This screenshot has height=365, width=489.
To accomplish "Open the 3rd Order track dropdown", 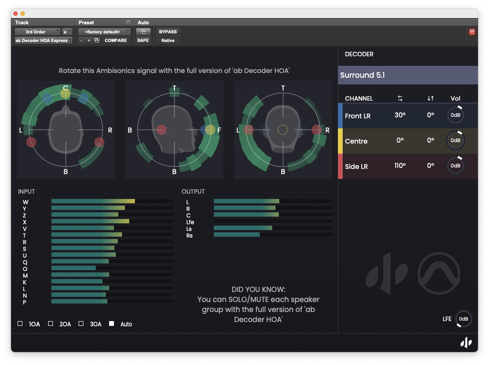I will [38, 32].
